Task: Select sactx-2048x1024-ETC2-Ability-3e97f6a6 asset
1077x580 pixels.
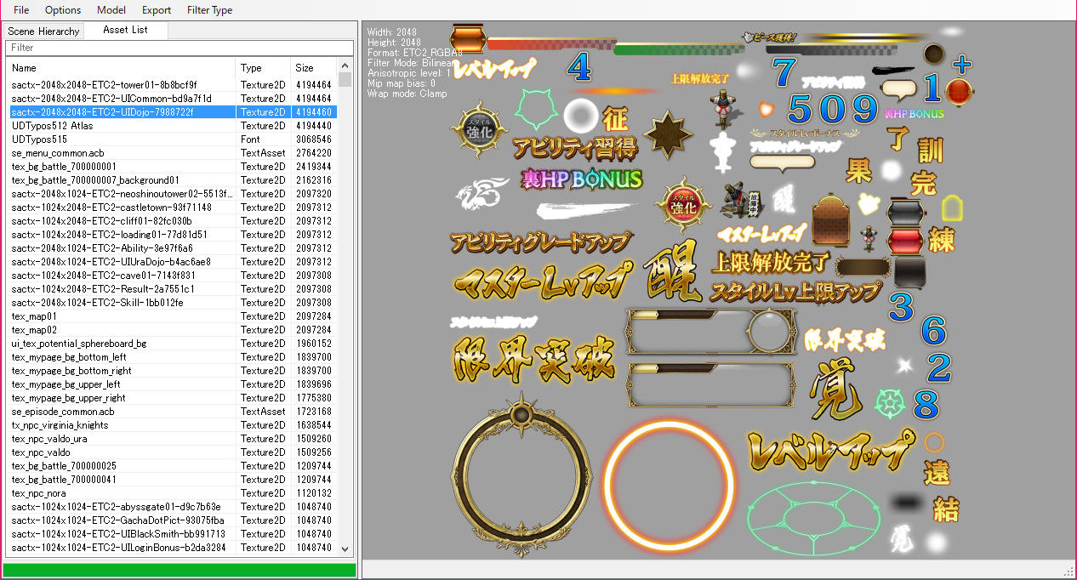Action: tap(173, 248)
